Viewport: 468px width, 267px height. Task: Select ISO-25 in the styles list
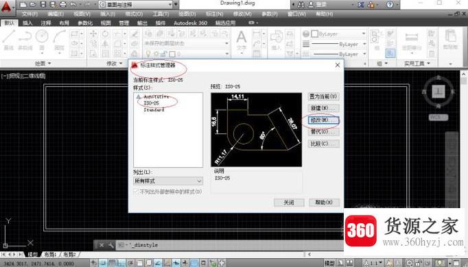coord(152,103)
